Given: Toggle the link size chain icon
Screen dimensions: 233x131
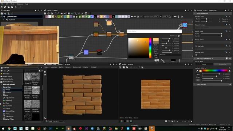Looking at the screenshot, I should [x=161, y=17].
